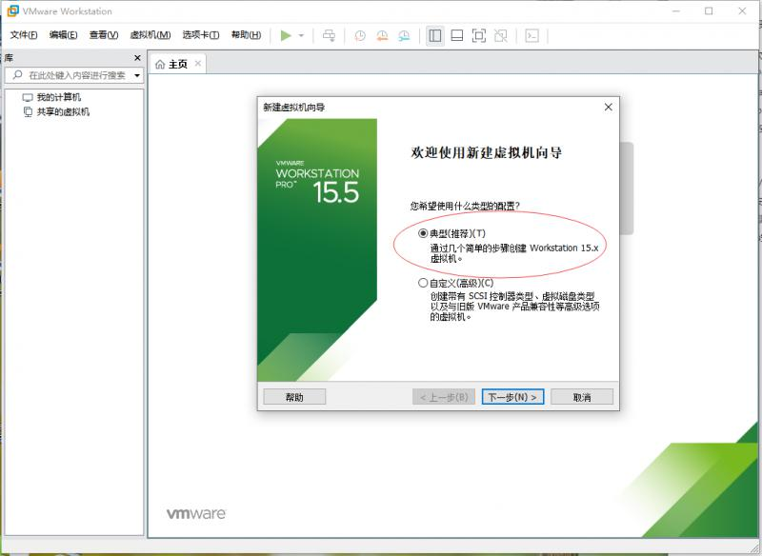Click the Enter Full Screen icon
Viewport: 762px width, 556px height.
[x=479, y=35]
